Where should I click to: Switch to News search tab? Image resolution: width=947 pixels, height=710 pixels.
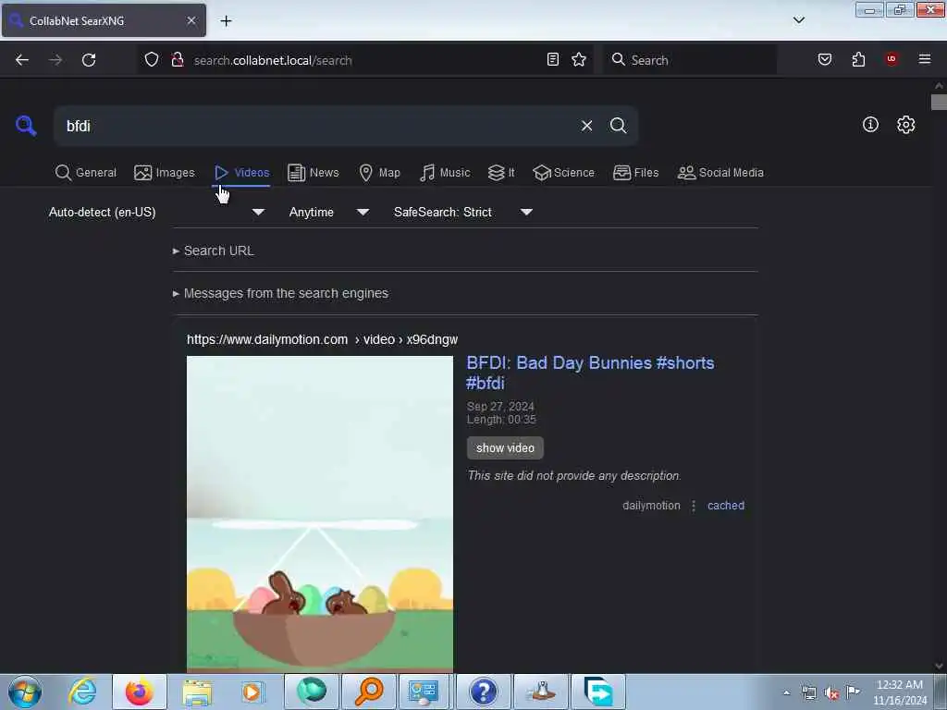point(314,173)
